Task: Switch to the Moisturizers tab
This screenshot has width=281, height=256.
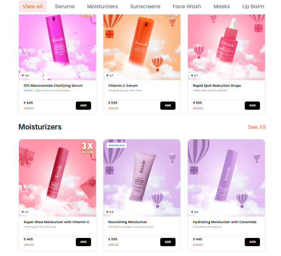Action: pos(102,7)
